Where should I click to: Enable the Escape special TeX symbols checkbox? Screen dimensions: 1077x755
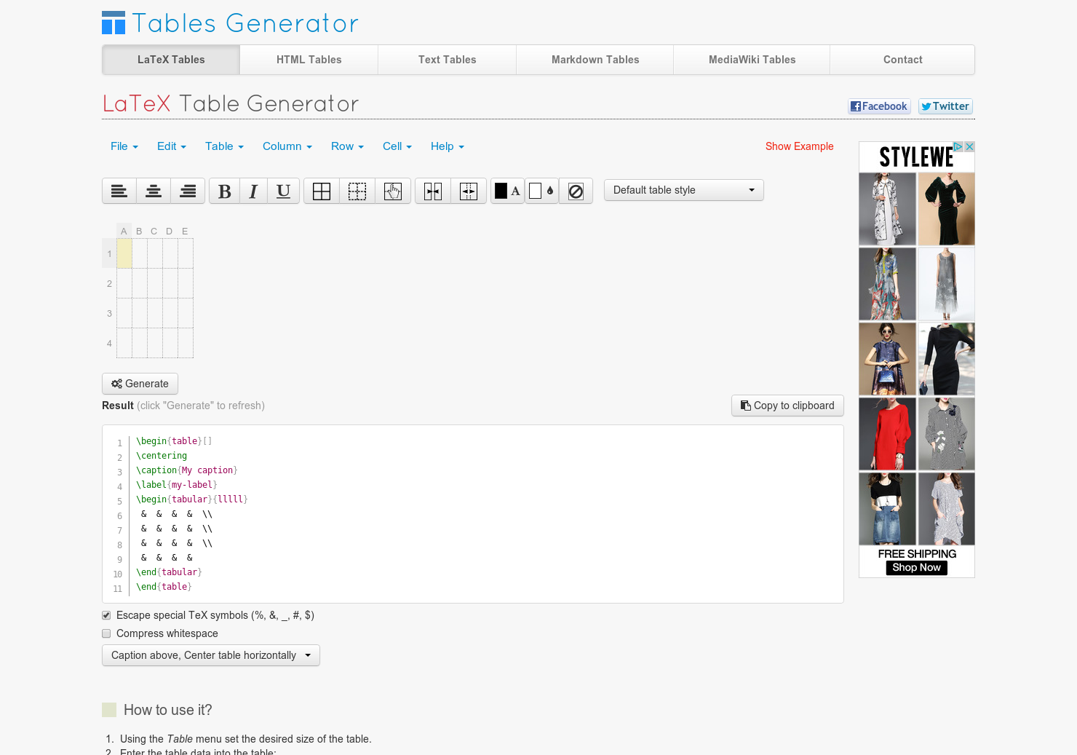coord(106,615)
